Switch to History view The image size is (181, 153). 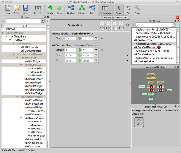tap(82, 10)
